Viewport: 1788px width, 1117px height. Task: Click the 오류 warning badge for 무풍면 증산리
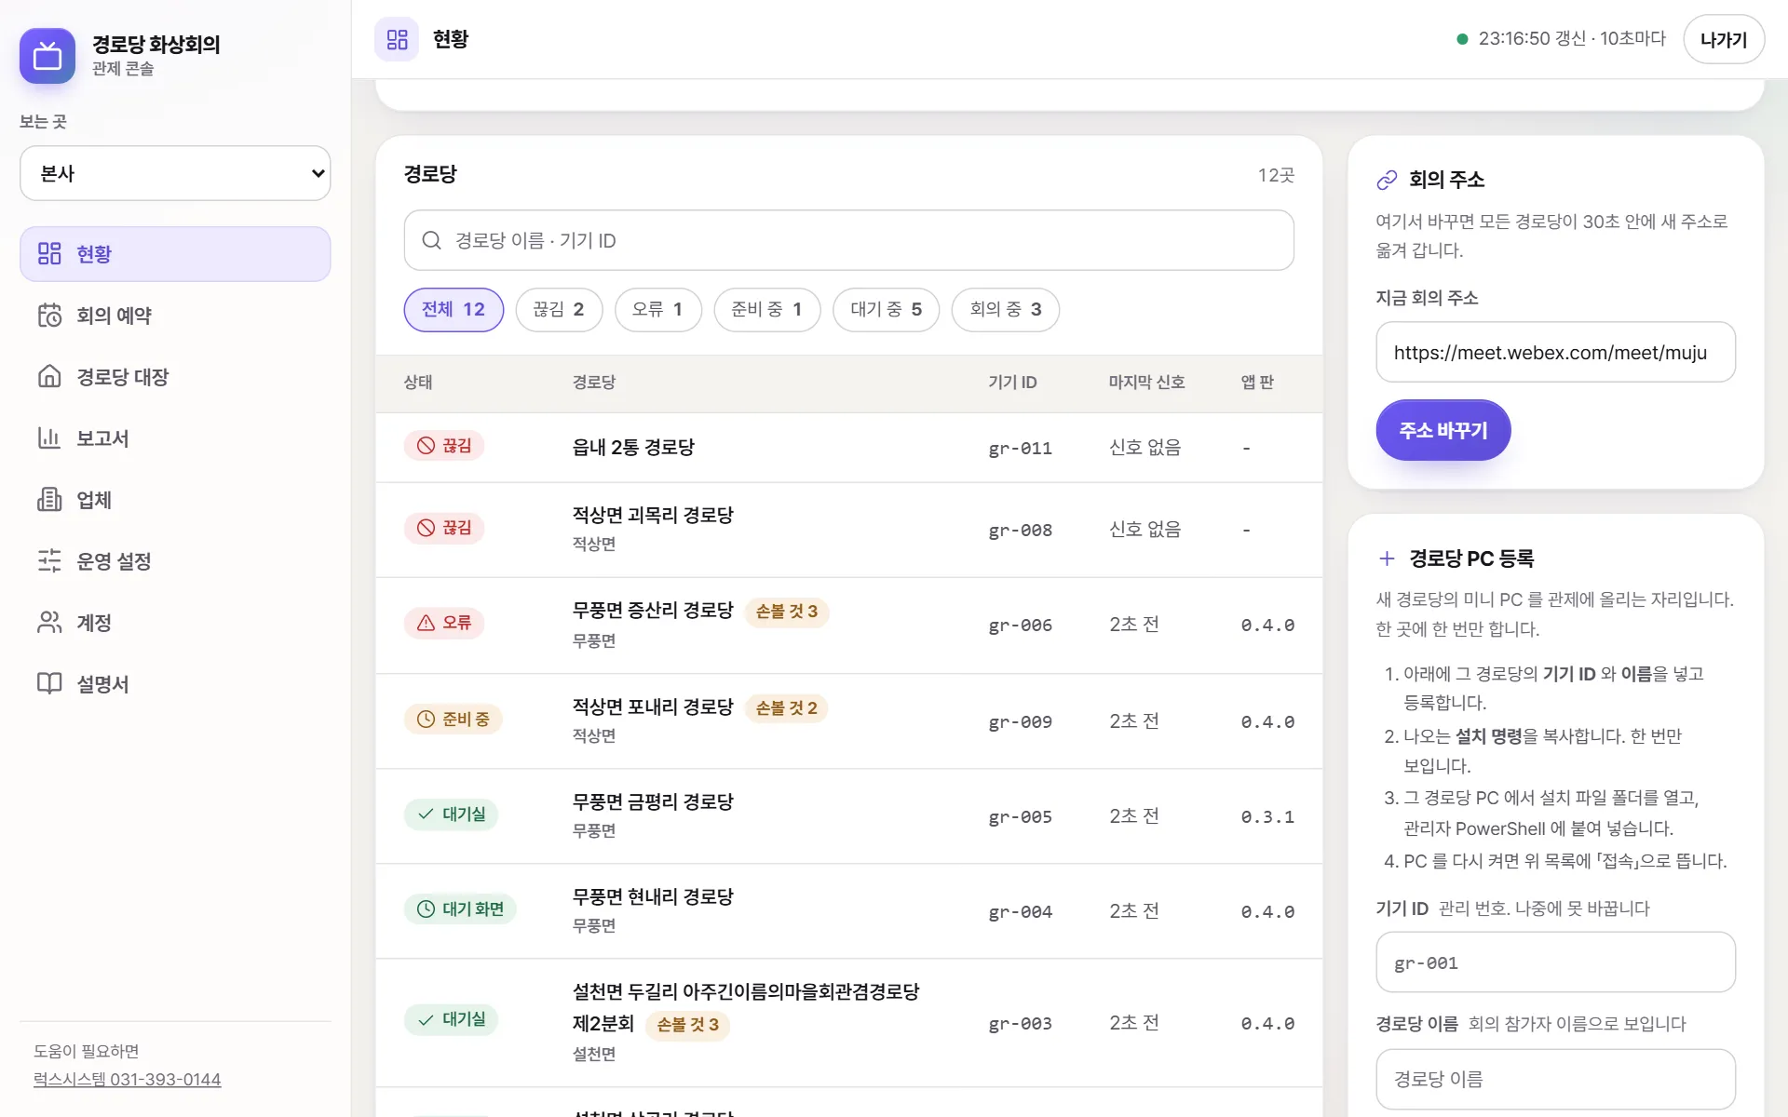click(x=444, y=623)
